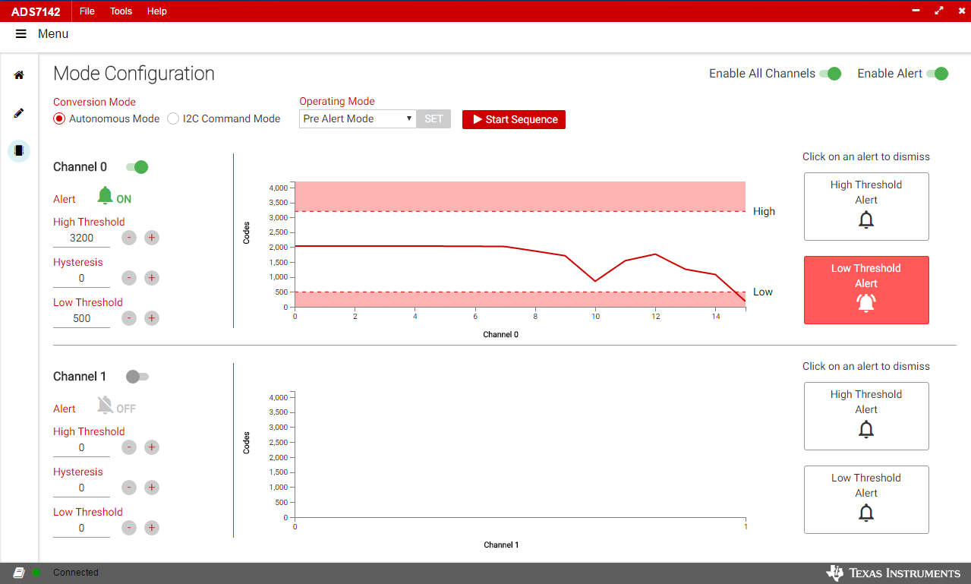Screen dimensions: 971x584
Task: Click the home icon in sidebar
Action: coord(19,75)
